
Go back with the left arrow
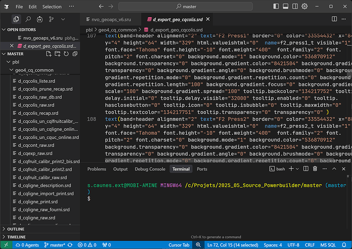[x=101, y=7]
